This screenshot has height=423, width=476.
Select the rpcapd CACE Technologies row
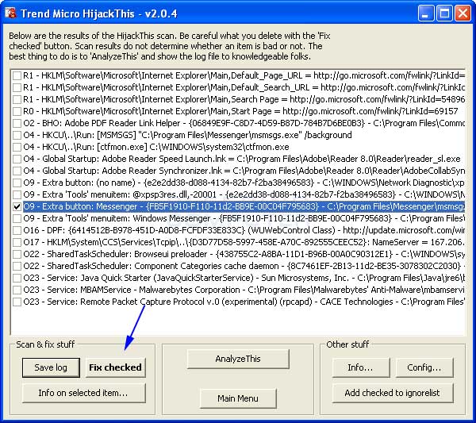[244, 302]
